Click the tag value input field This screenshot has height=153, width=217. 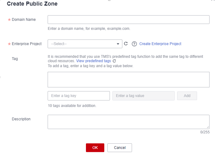[143, 96]
